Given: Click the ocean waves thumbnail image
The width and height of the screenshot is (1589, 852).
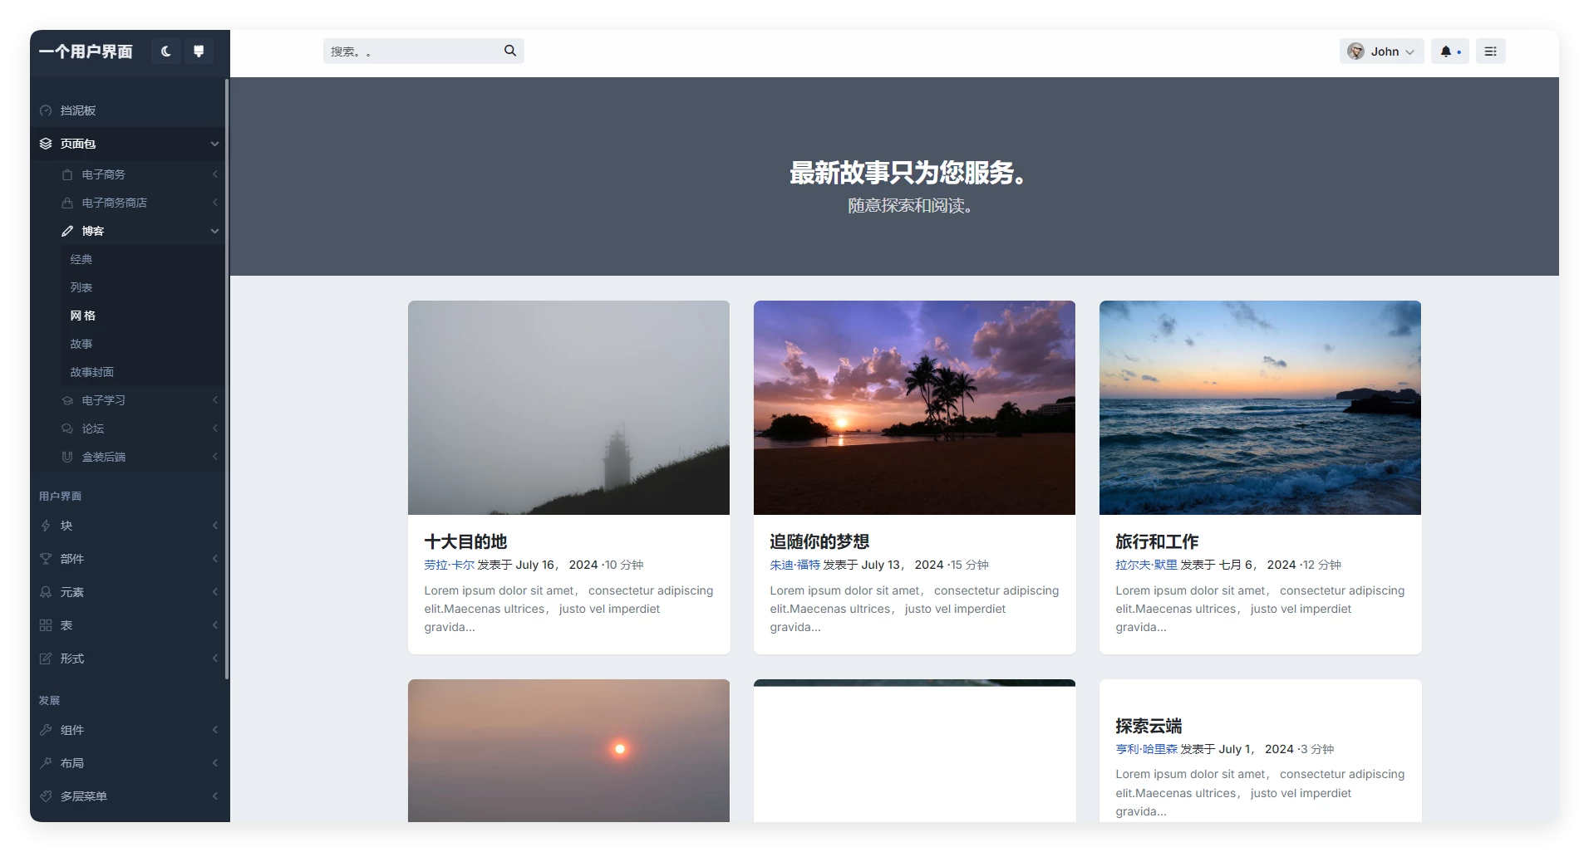Looking at the screenshot, I should pyautogui.click(x=1260, y=408).
